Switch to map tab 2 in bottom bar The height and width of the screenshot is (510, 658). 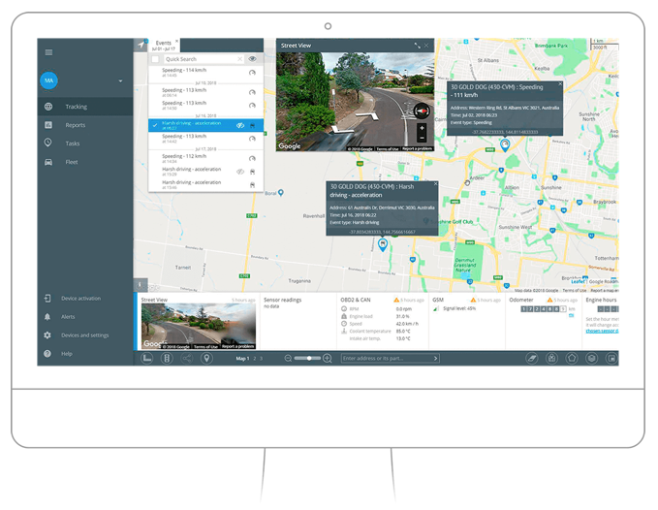click(253, 359)
